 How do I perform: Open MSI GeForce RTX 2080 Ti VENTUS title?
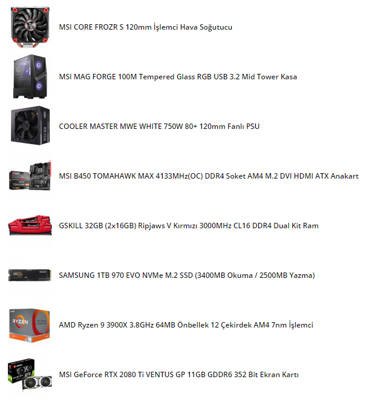[178, 375]
